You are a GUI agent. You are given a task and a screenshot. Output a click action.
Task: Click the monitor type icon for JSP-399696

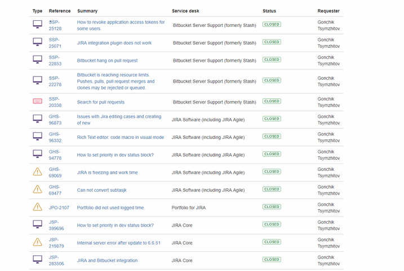pos(38,224)
